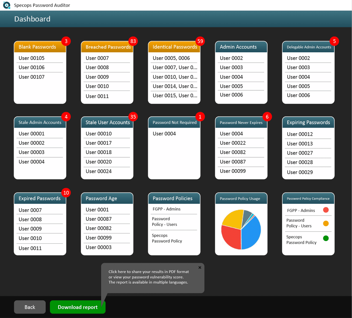Click green compliance dot for Specops Password Policy
The height and width of the screenshot is (318, 352).
point(326,238)
